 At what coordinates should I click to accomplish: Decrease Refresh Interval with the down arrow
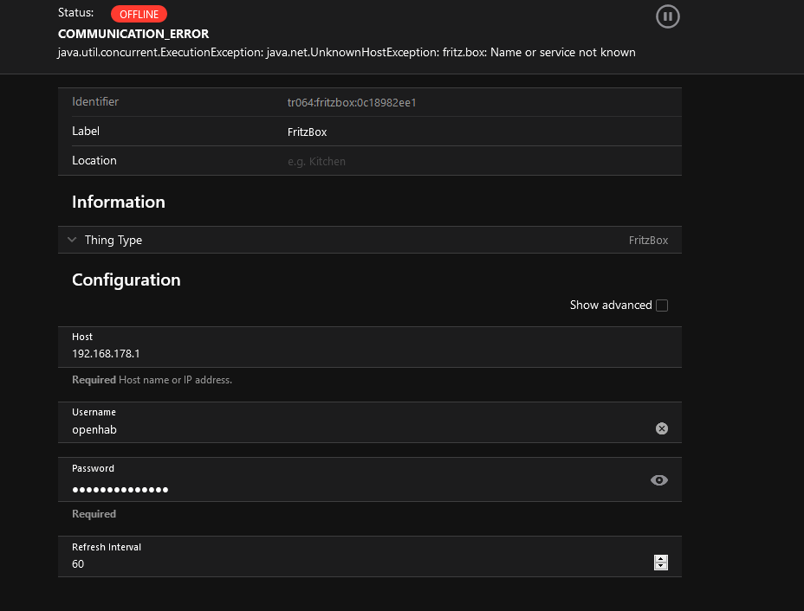pos(661,567)
